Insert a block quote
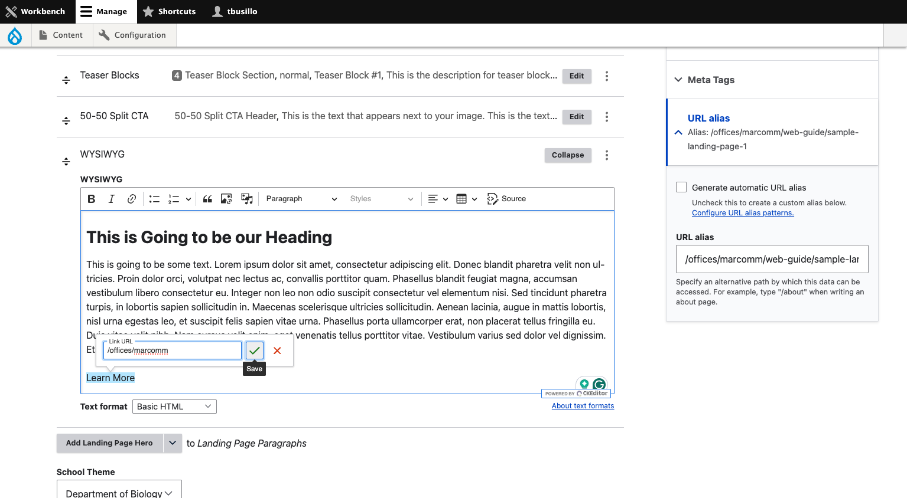The height and width of the screenshot is (498, 907). point(207,199)
